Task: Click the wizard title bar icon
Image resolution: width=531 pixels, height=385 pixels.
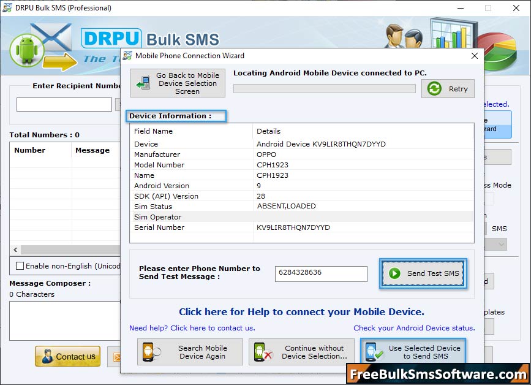Action: point(127,56)
